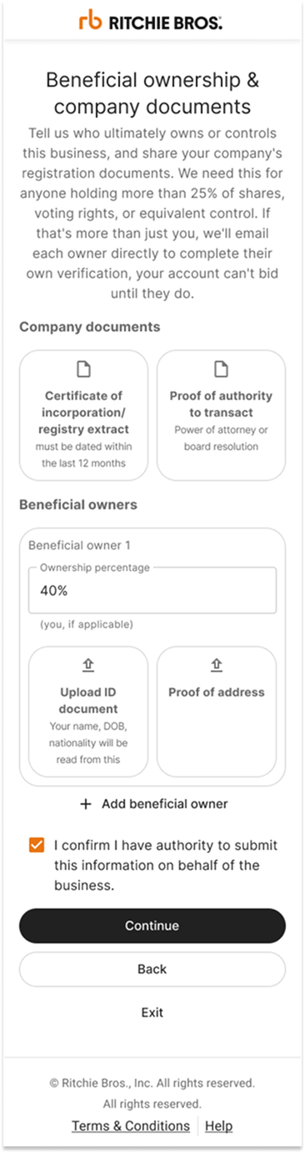The height and width of the screenshot is (1153, 305).
Task: Uncheck the authority confirmation checkbox
Action: pos(36,846)
